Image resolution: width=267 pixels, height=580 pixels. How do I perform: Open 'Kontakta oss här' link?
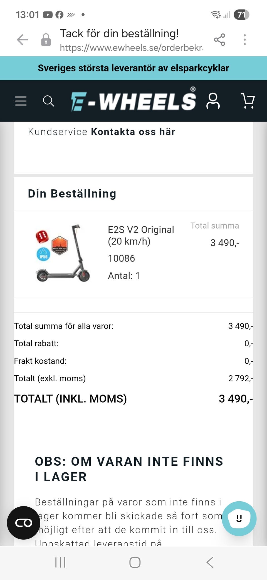[x=133, y=132]
